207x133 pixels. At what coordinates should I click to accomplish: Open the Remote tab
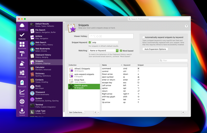pyautogui.click(x=22, y=64)
